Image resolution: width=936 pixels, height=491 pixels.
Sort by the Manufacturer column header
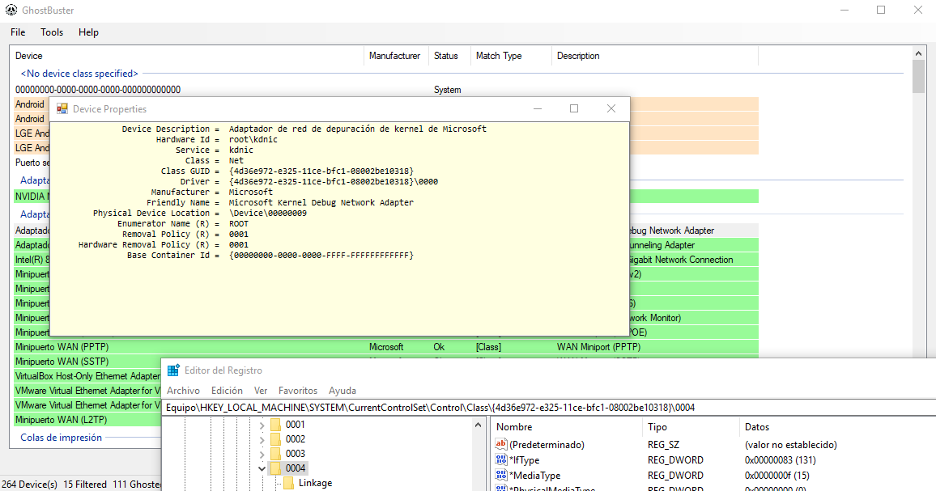(x=397, y=56)
